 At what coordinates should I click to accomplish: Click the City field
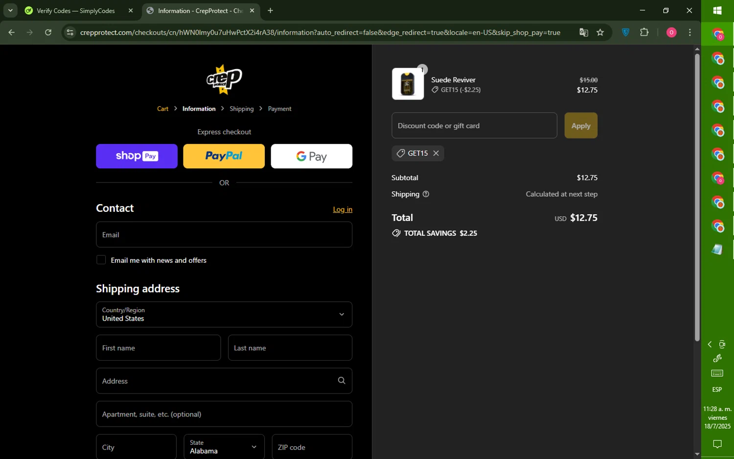click(136, 446)
